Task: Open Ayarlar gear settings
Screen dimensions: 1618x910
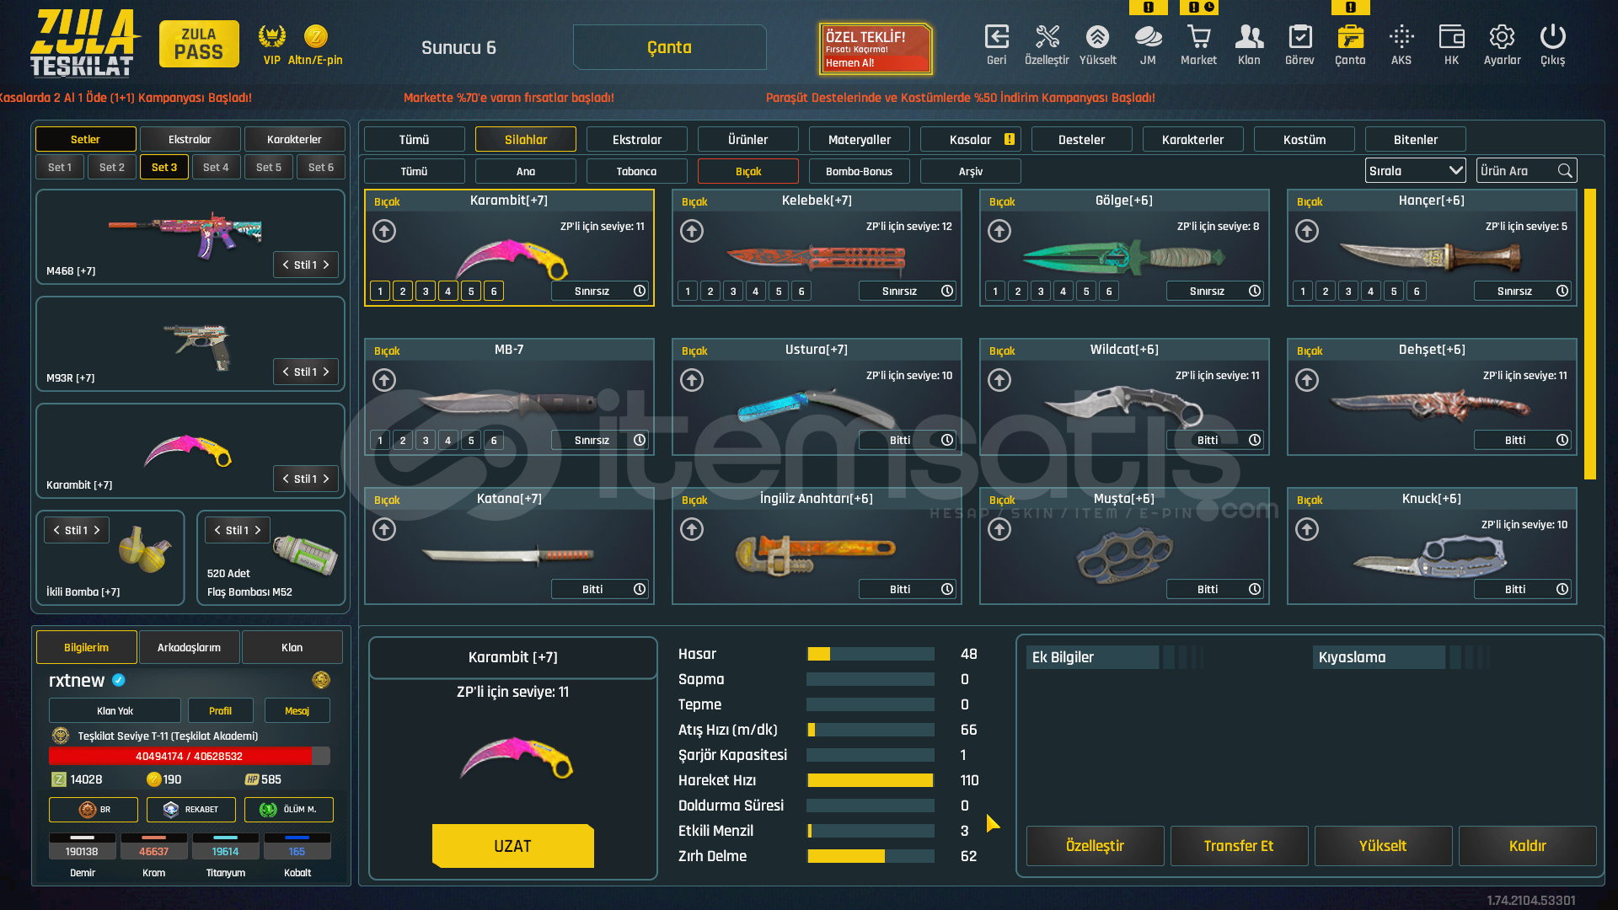Action: pos(1502,37)
